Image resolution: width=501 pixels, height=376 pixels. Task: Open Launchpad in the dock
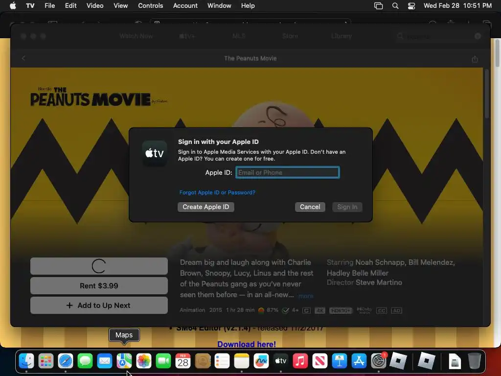tap(46, 361)
